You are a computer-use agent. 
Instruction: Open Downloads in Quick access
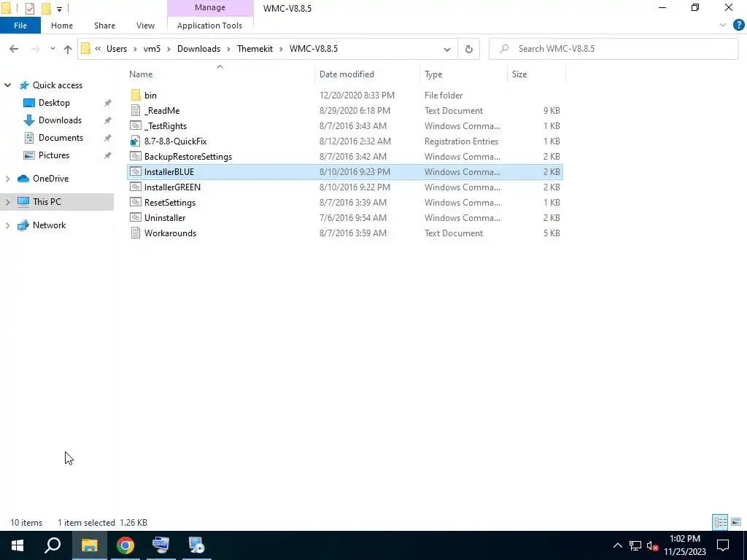tap(60, 120)
